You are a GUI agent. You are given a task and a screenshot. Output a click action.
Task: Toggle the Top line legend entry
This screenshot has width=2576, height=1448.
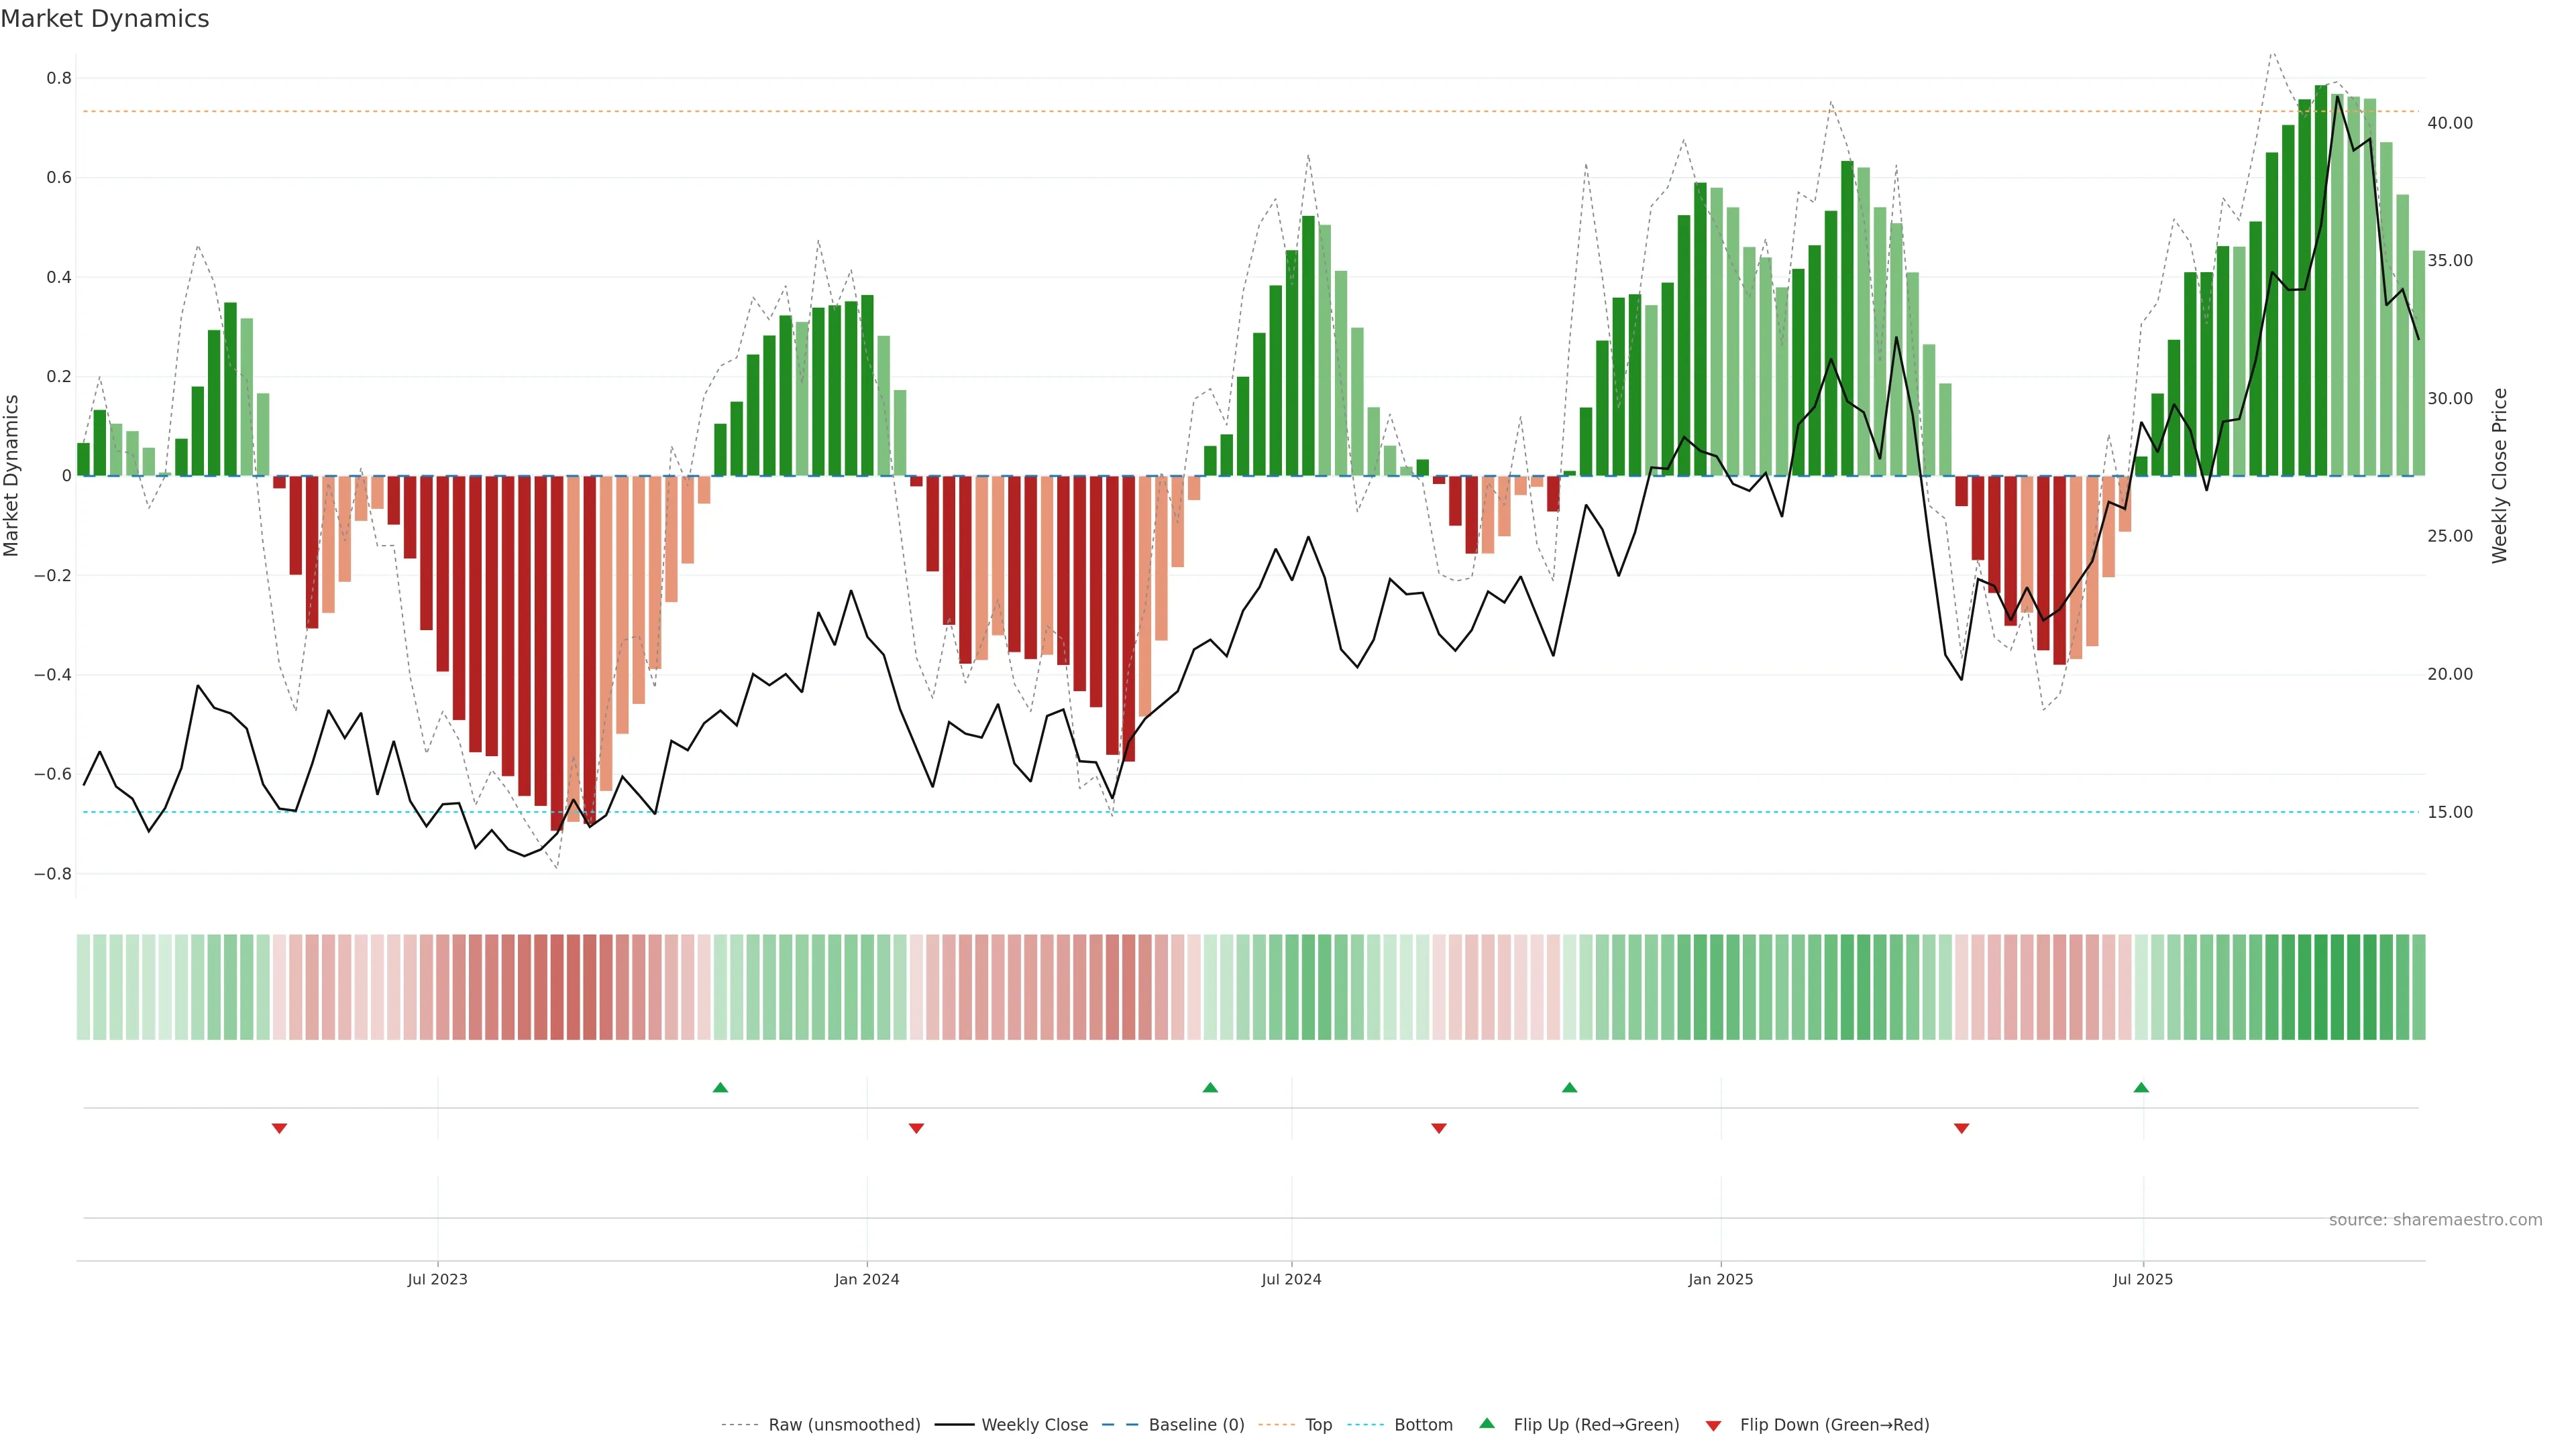[x=1318, y=1425]
